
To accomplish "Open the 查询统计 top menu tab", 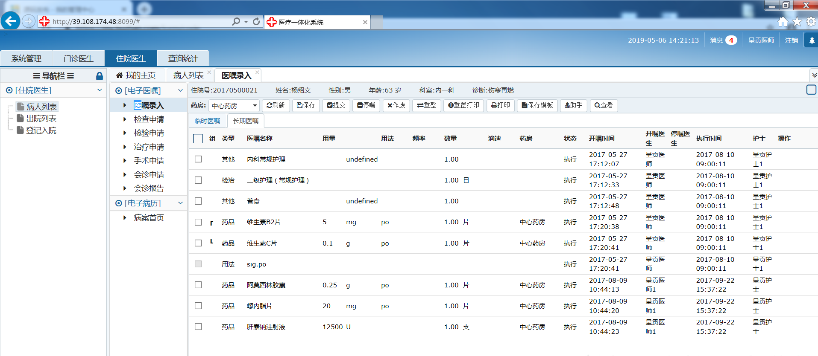I will tap(183, 58).
